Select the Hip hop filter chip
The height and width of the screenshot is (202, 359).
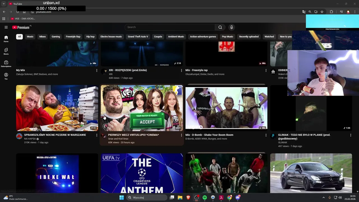tap(90, 36)
